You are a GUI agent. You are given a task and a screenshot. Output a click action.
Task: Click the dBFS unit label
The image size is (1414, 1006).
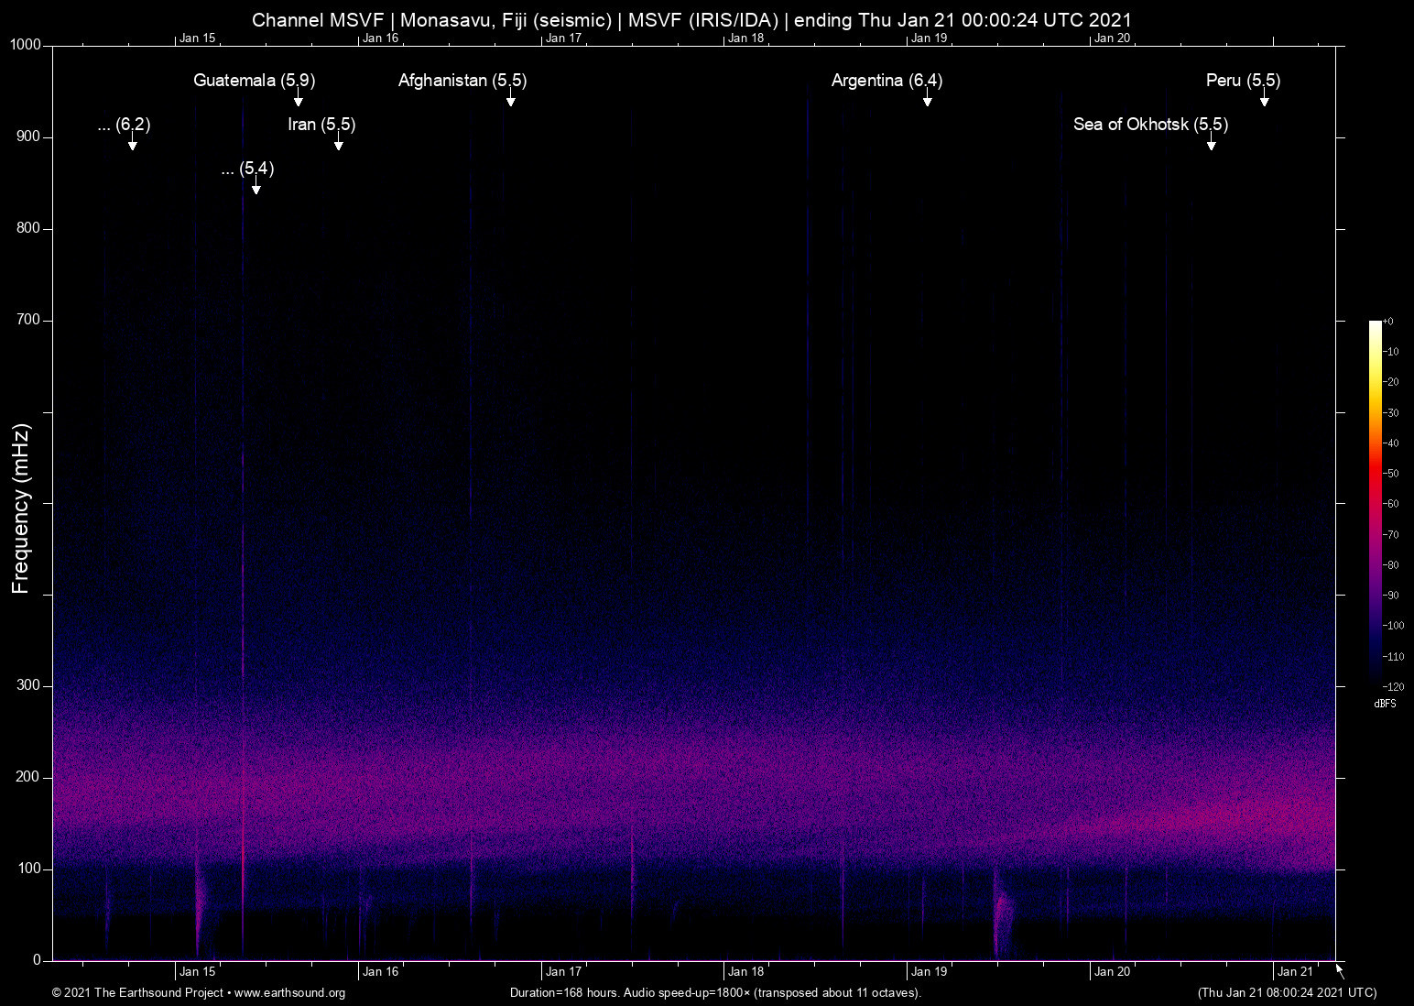click(x=1385, y=704)
